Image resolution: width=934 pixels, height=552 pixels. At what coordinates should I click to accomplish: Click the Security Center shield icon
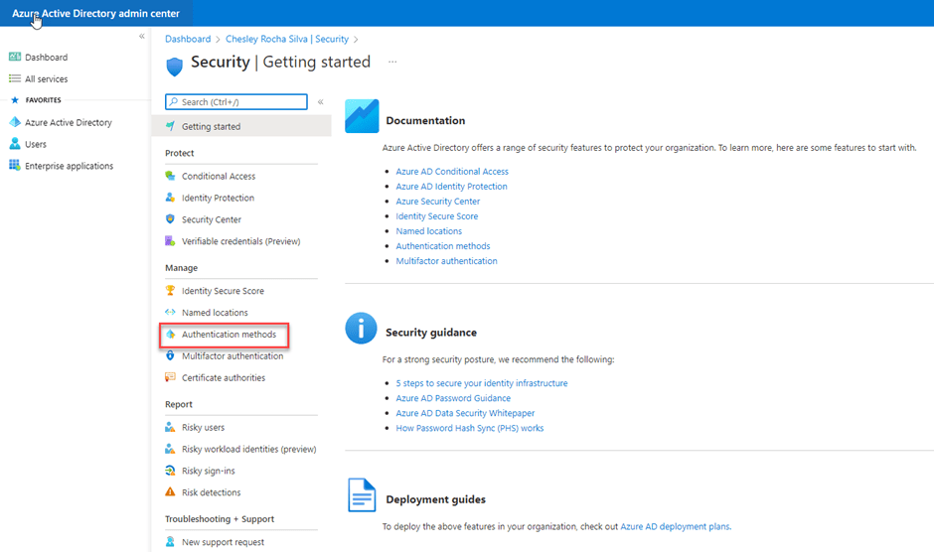170,219
